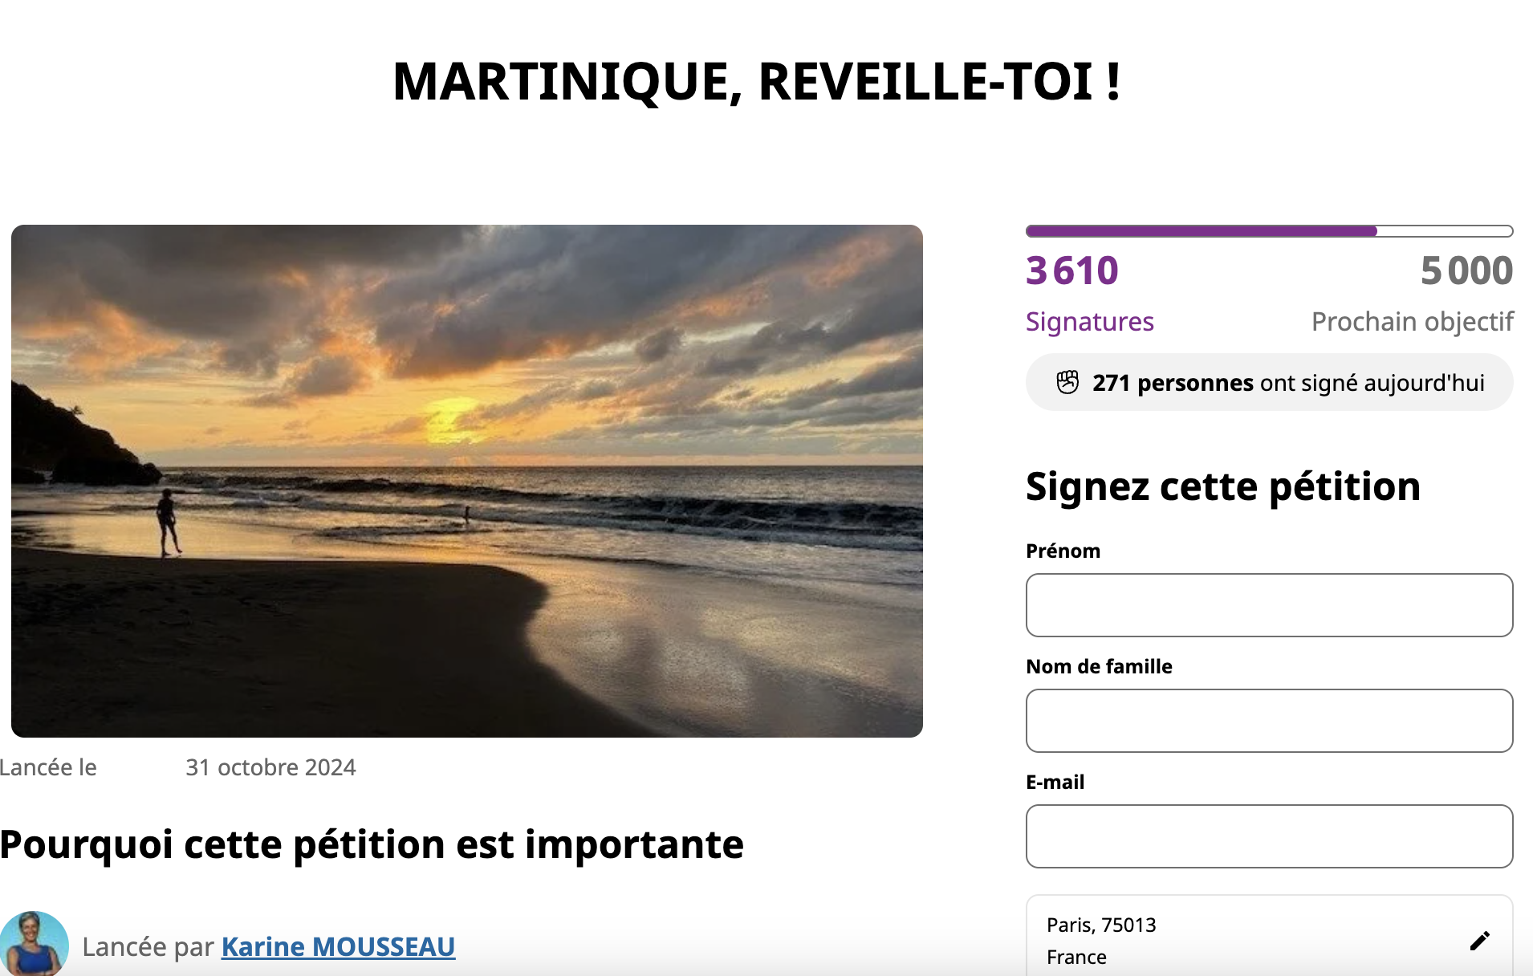This screenshot has height=976, width=1533.
Task: Click the MARTINIQUE, REVEILLE-TOI ! title
Action: click(x=757, y=82)
